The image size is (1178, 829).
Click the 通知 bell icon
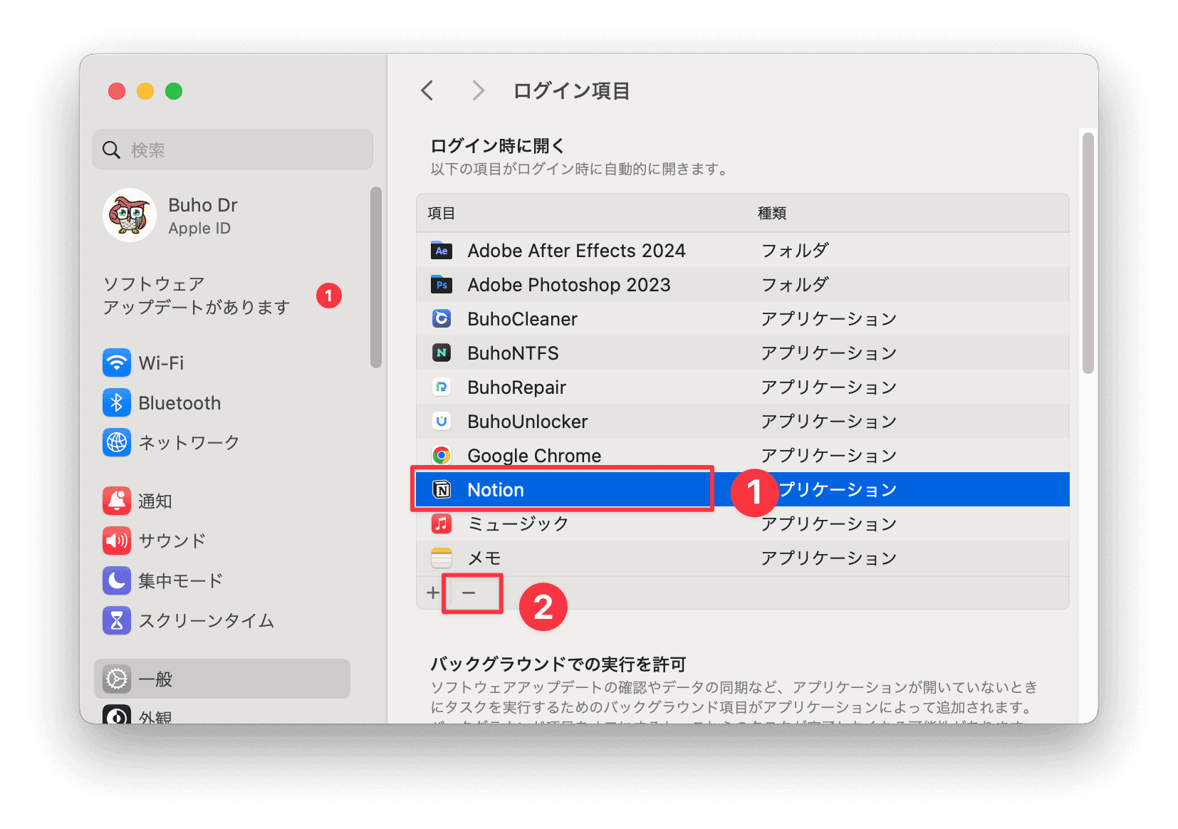(117, 501)
